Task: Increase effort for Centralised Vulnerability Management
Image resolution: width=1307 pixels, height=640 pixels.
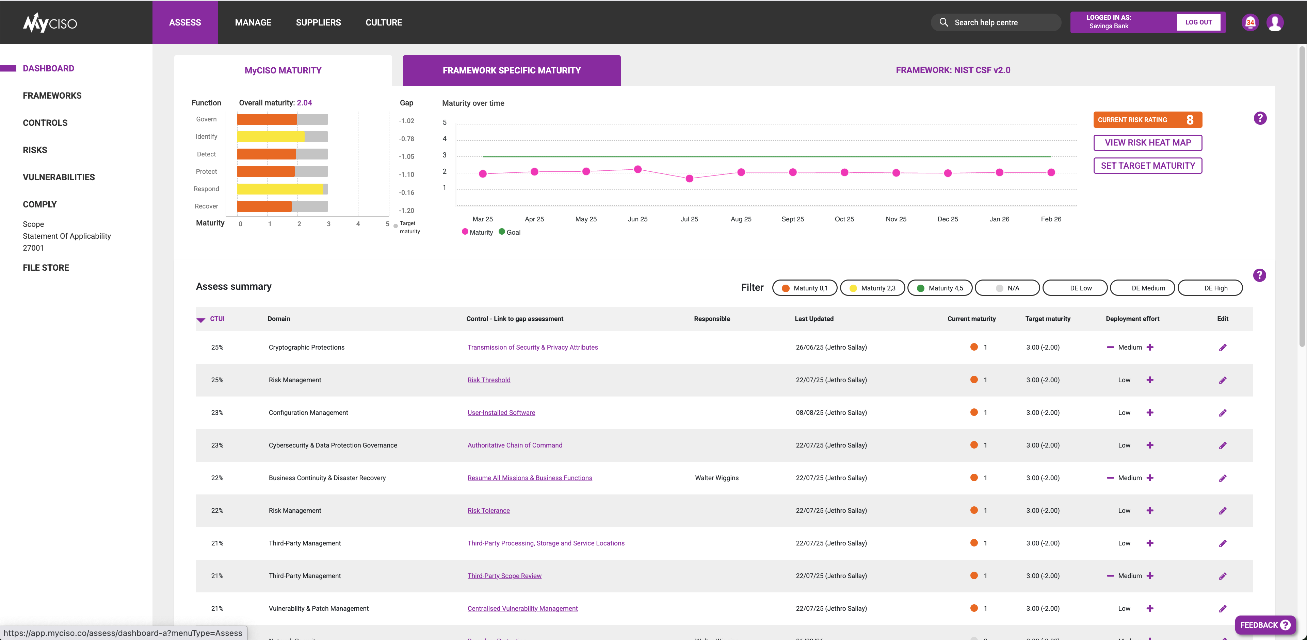Action: click(1150, 609)
